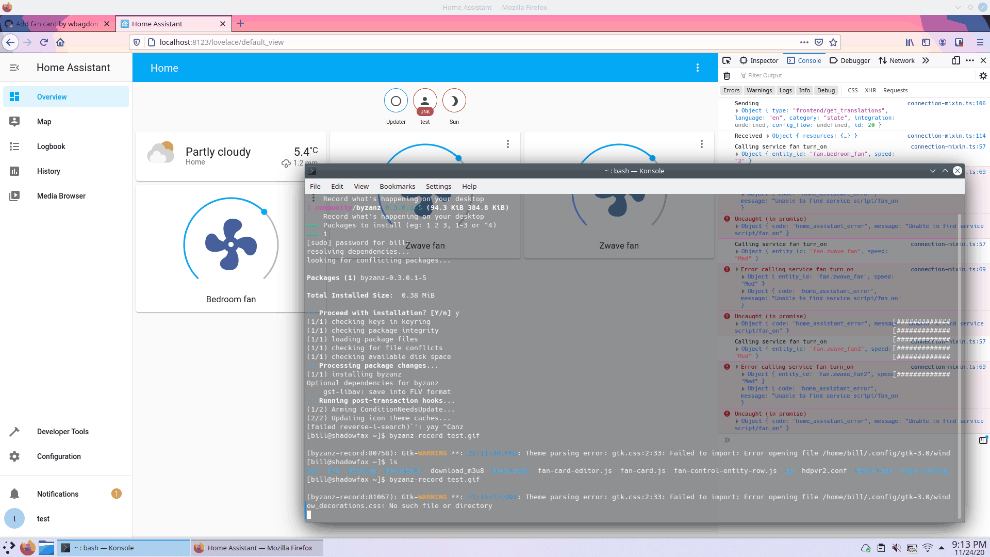Adjust the Bedroom fan speed slider handle
Viewport: 990px width, 557px height.
point(265,212)
